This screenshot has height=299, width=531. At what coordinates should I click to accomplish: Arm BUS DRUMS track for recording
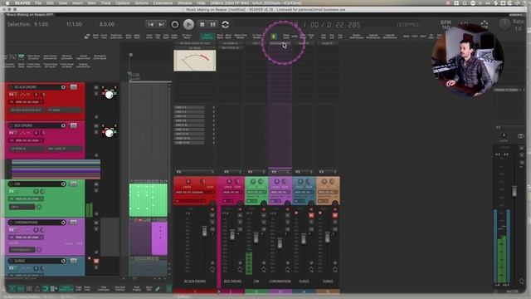point(11,125)
